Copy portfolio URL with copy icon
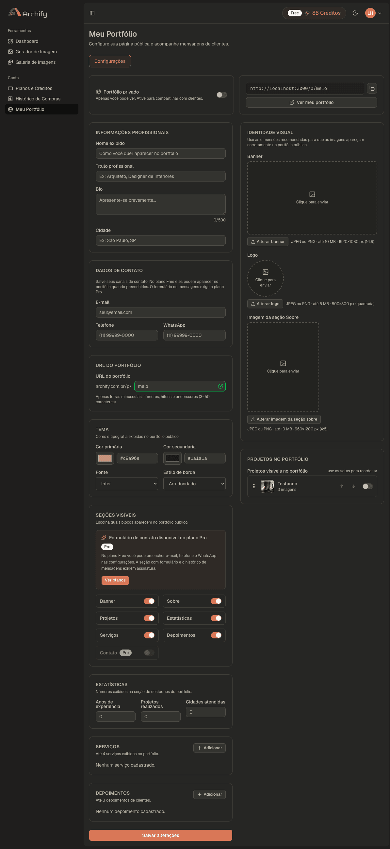The width and height of the screenshot is (390, 849). coord(372,88)
